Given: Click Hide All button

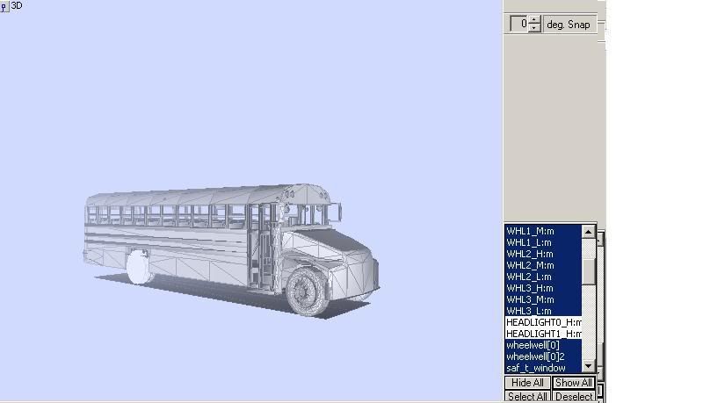Looking at the screenshot, I should [x=527, y=383].
